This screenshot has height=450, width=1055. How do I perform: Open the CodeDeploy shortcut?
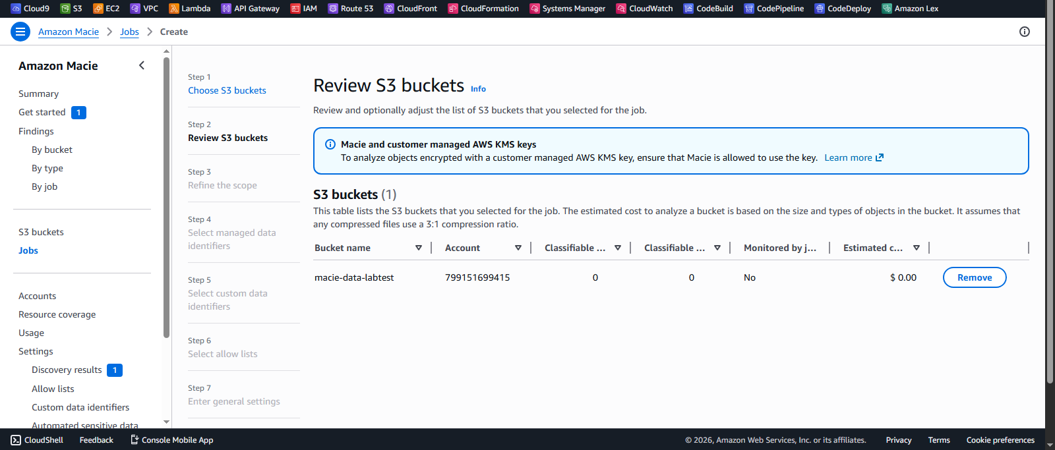[x=843, y=9]
